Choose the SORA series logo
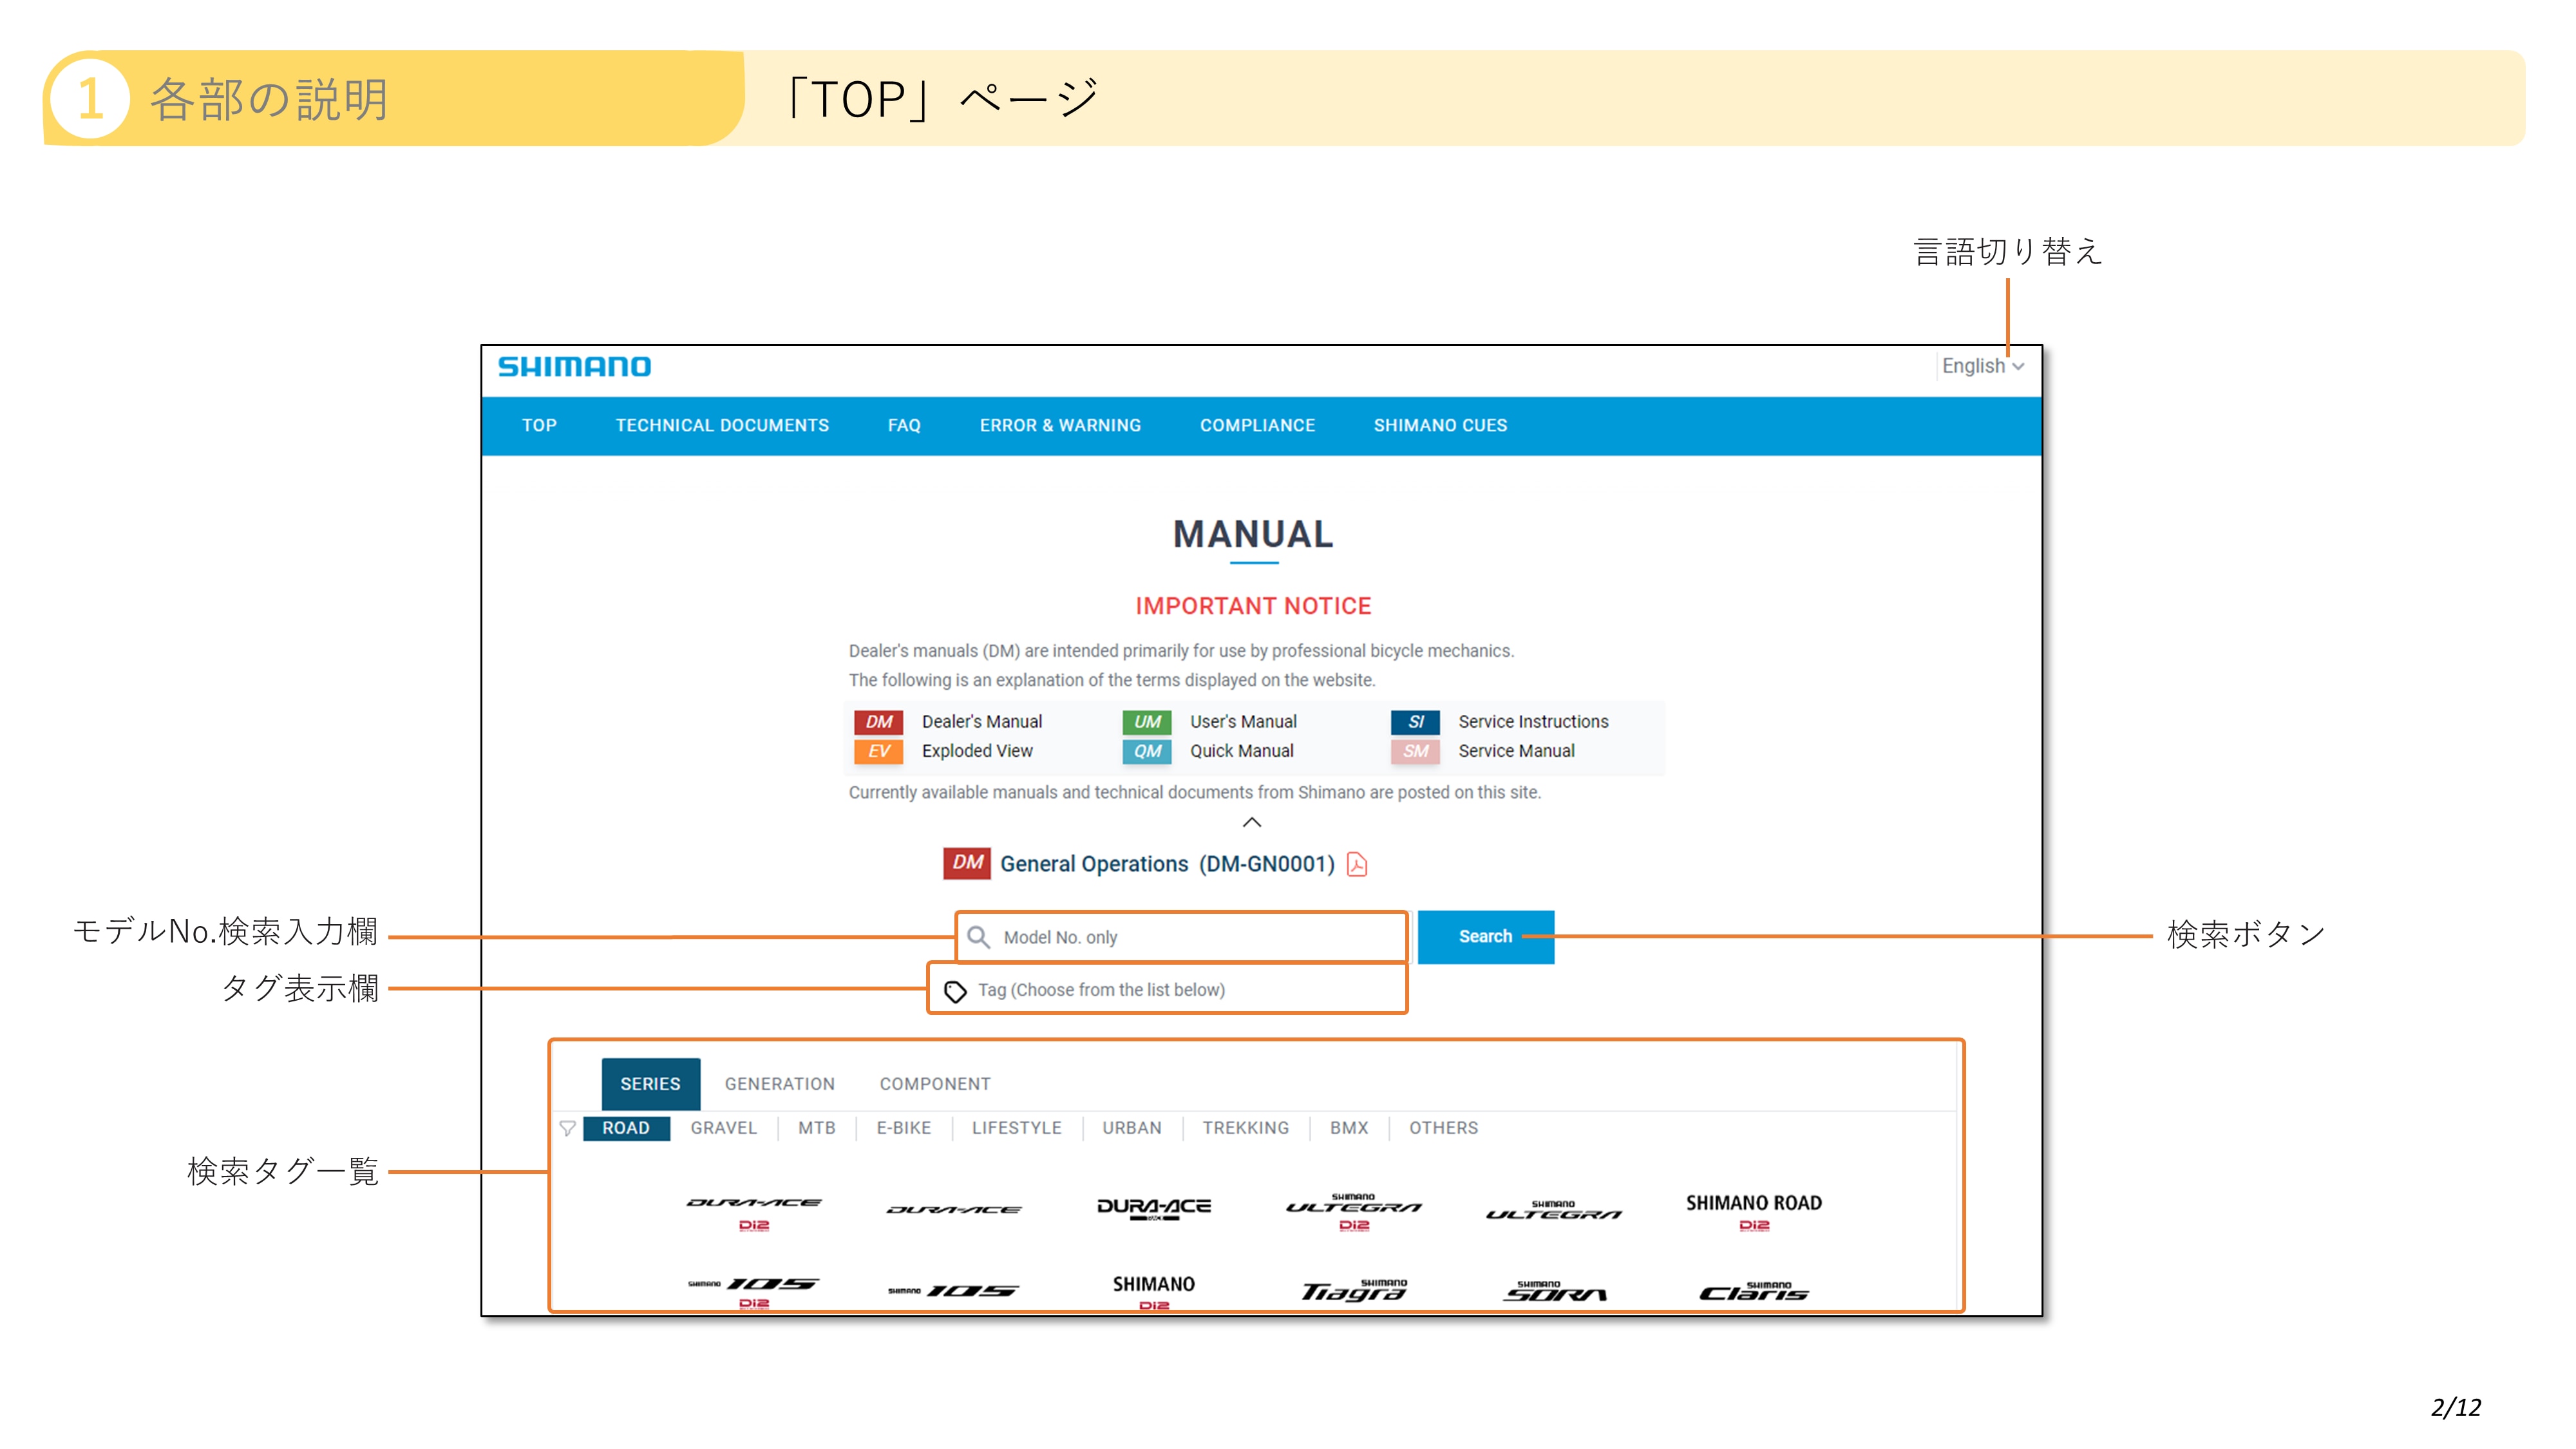Screen dimensions: 2576x1449 coord(1554,1291)
